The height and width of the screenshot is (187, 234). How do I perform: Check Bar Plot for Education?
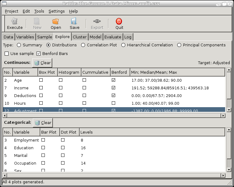43,148
